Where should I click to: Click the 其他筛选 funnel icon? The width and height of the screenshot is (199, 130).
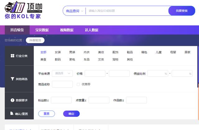click(x=12, y=79)
